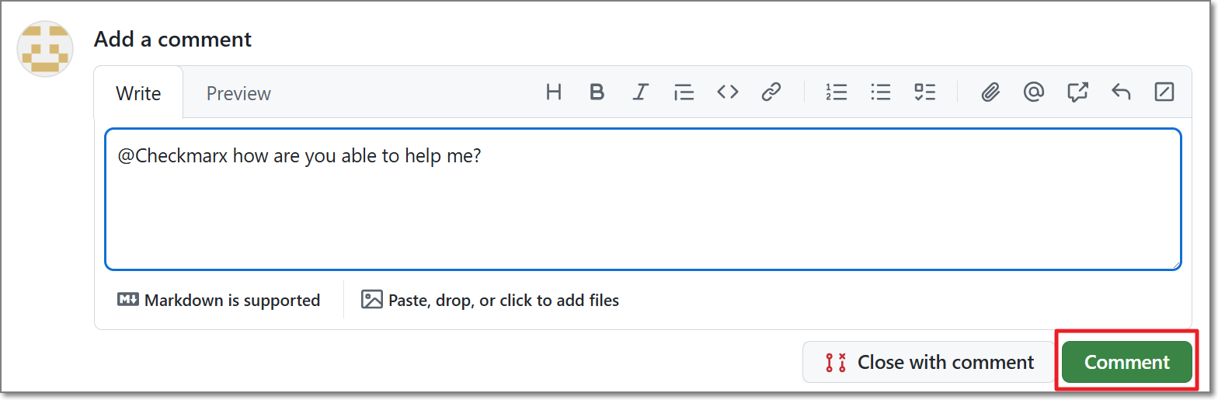The image size is (1218, 400).
Task: Reference an issue or pull request
Action: [1077, 92]
